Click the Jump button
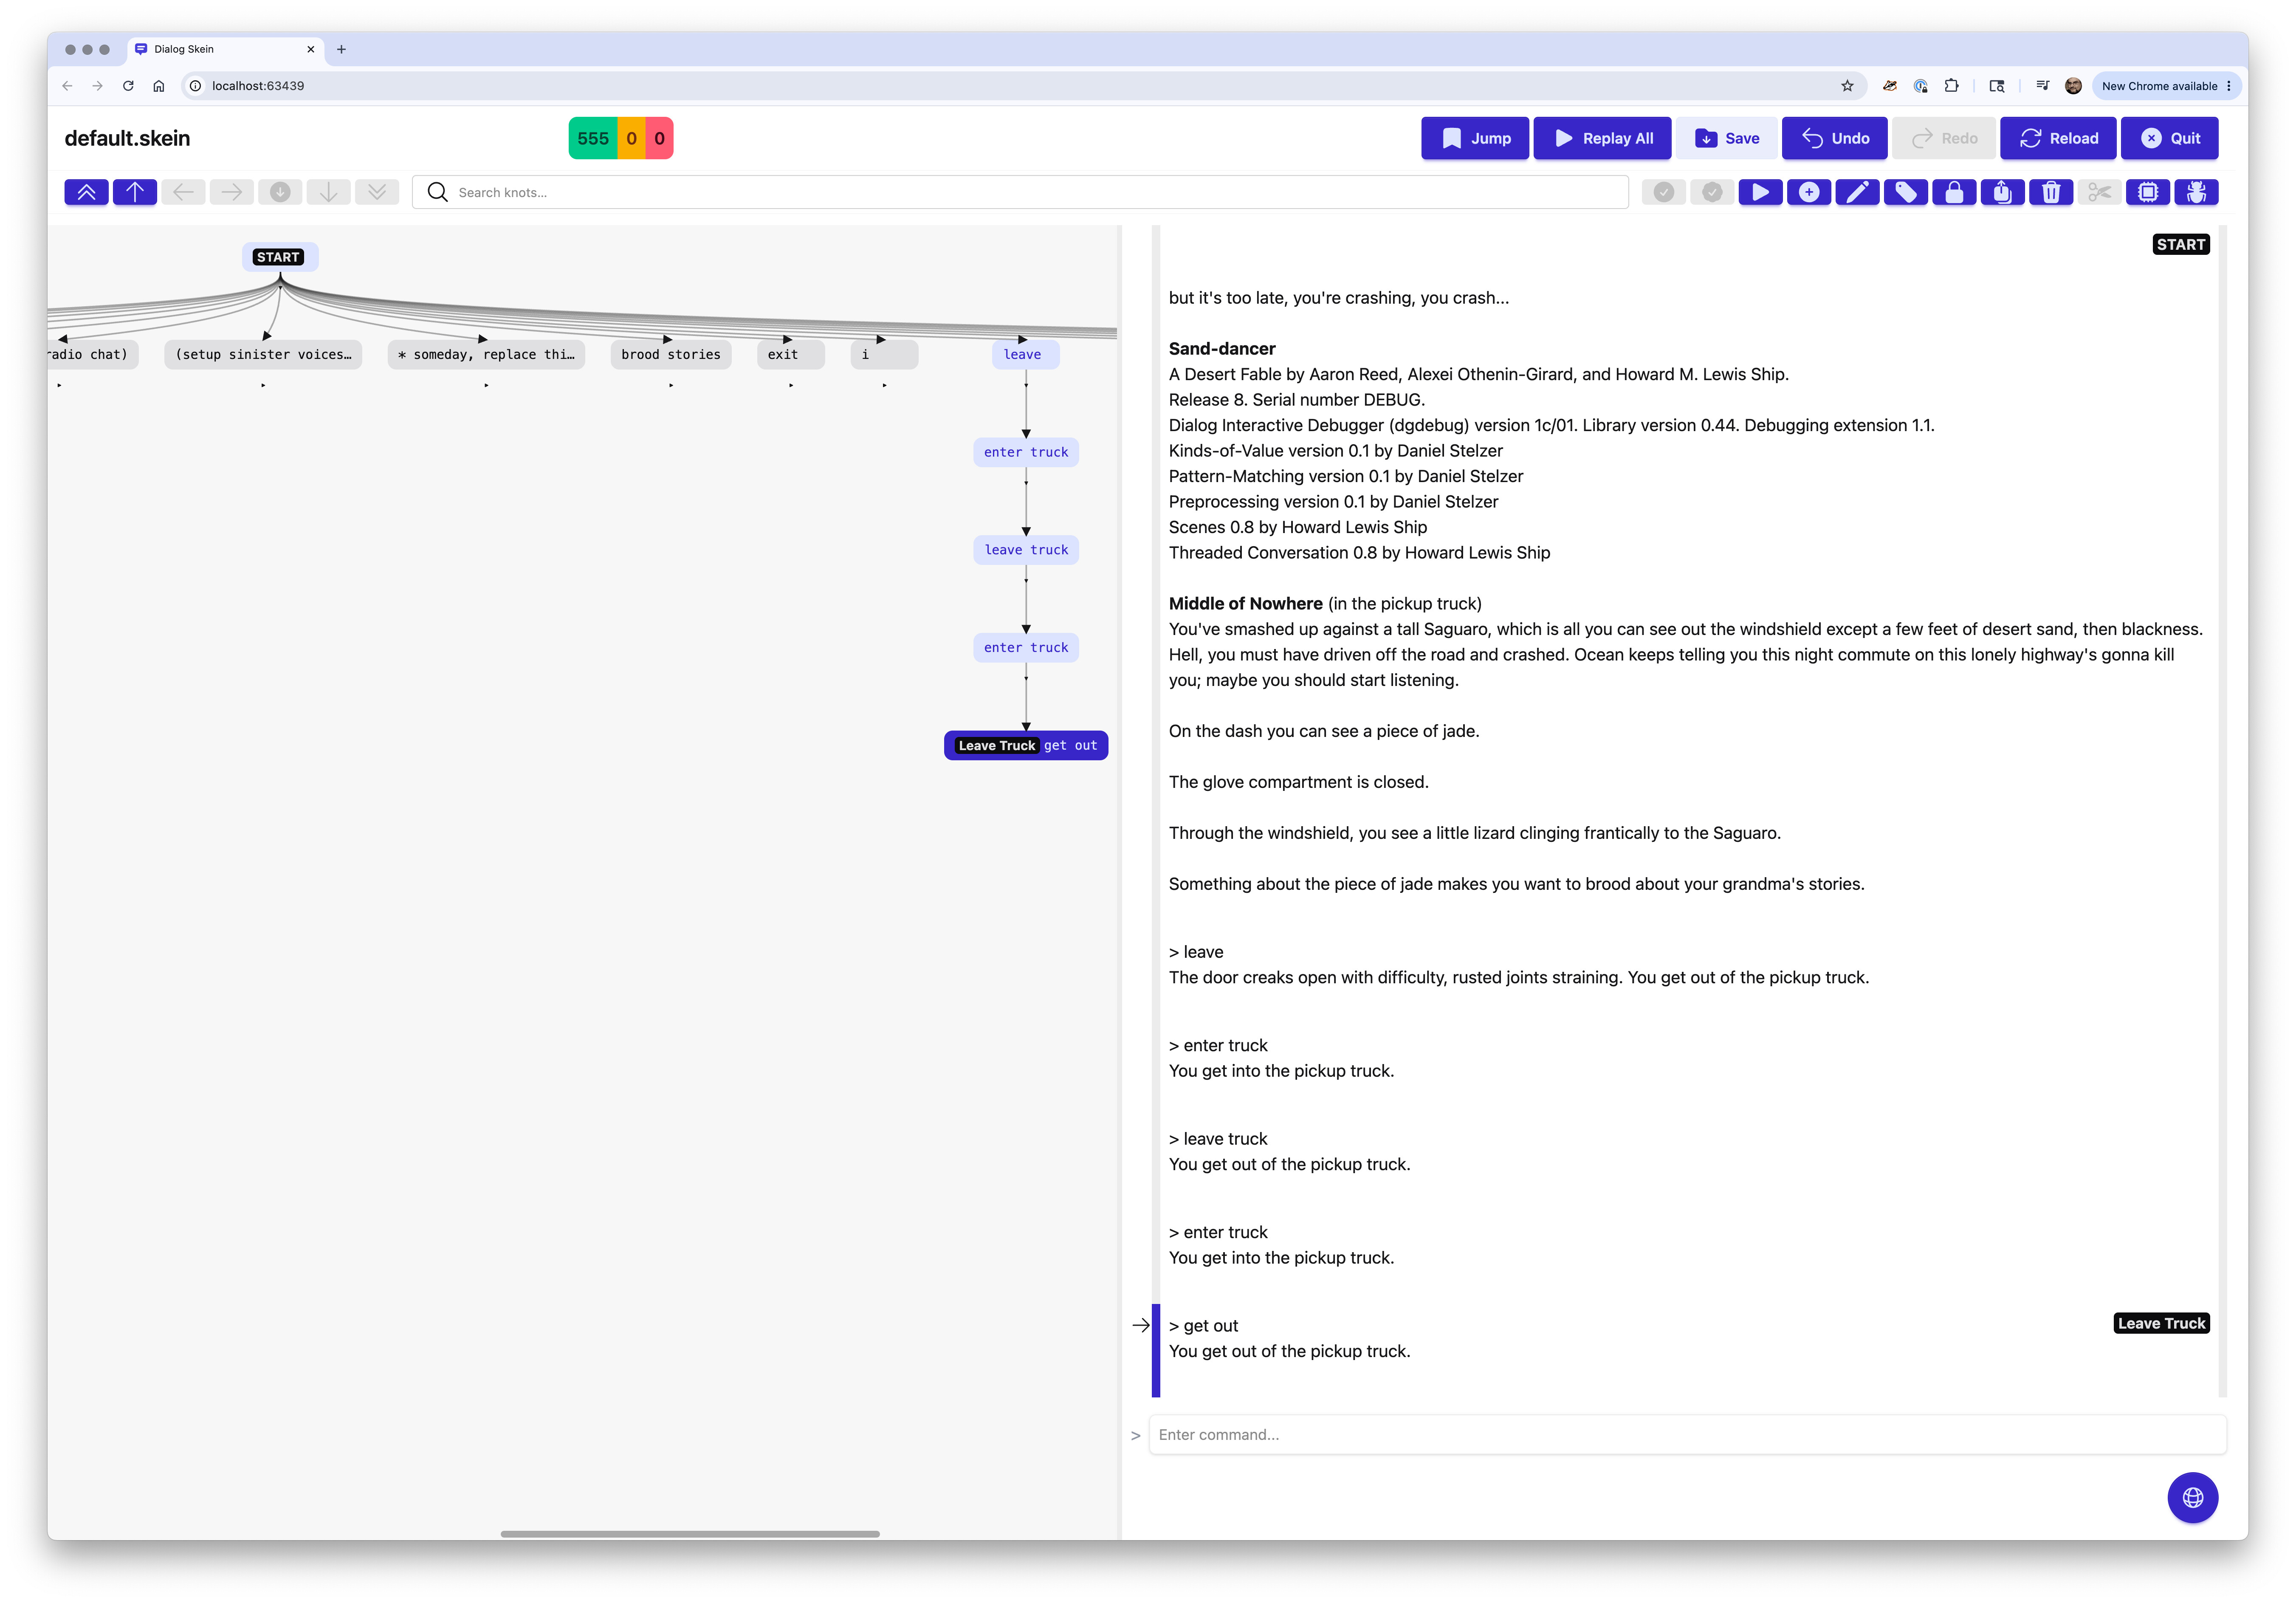Screen dimensions: 2296x1603 1475,138
